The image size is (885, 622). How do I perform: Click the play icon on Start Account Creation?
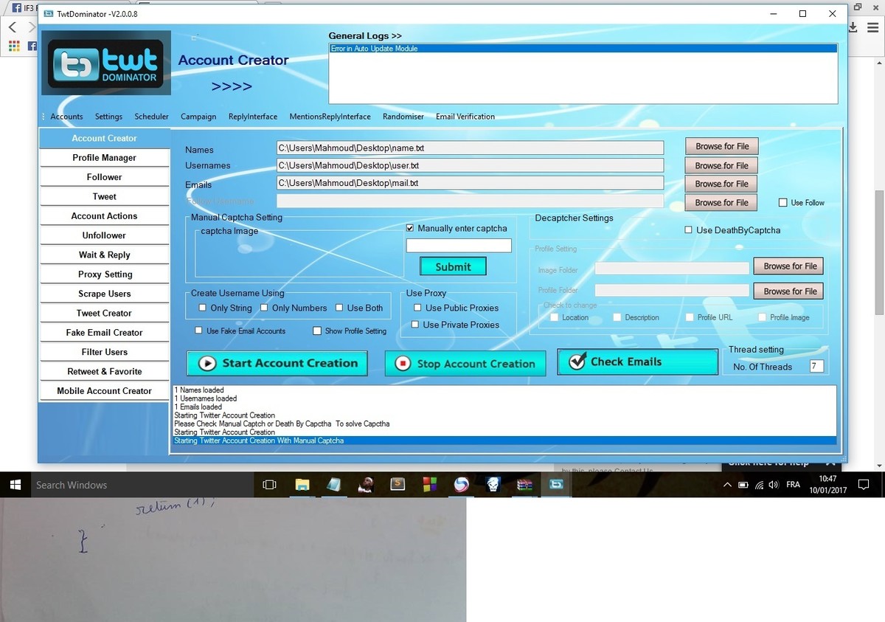[207, 363]
